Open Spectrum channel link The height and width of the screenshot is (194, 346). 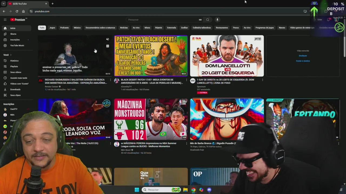coord(201,86)
